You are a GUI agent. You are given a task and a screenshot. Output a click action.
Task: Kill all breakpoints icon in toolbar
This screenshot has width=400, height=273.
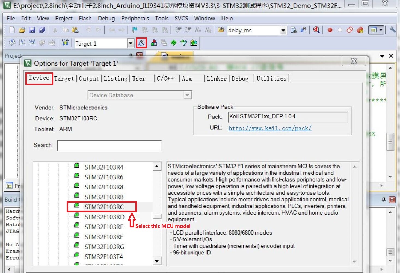tap(360, 30)
